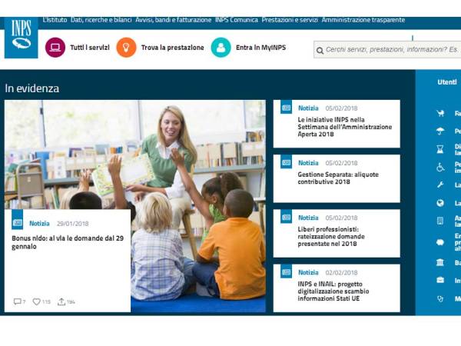Click the comments icon on Bonus nido card

(18, 302)
